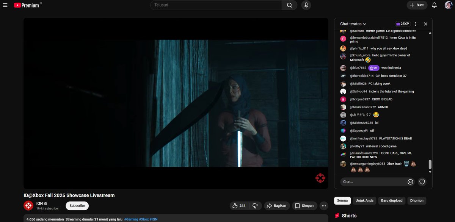Open mintysplays5782 chat avatar
This screenshot has width=455, height=222.
coord(343,139)
